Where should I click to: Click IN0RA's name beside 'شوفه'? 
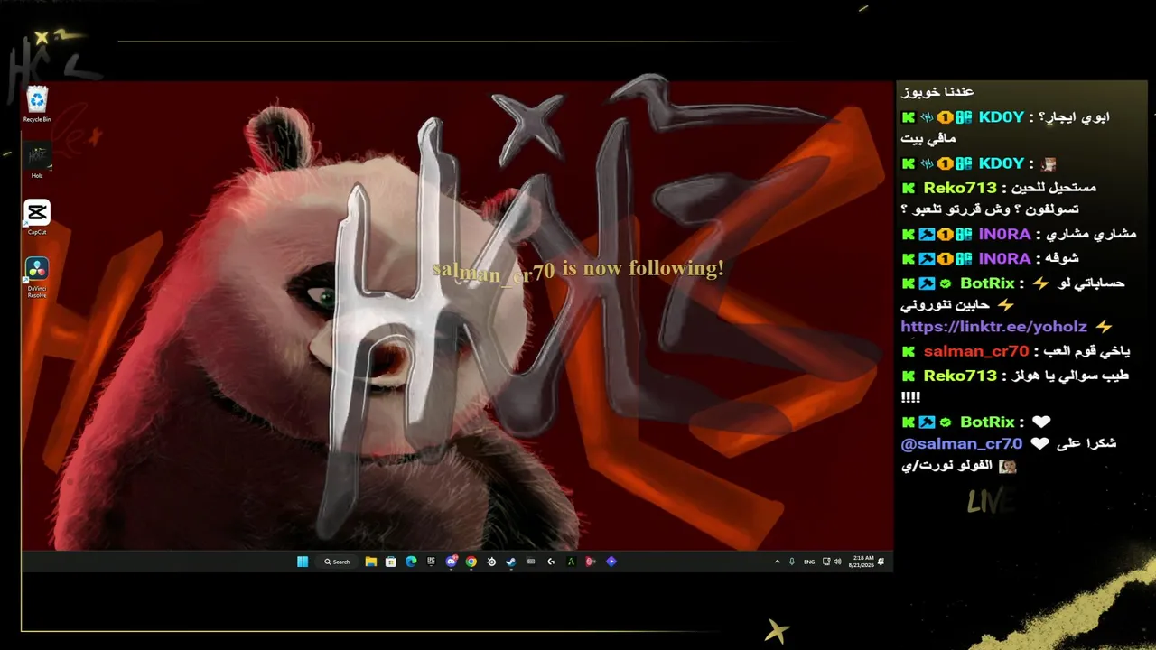click(1004, 258)
